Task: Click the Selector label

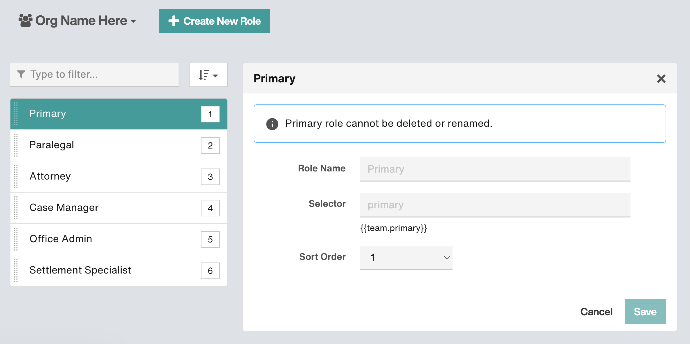Action: [327, 204]
